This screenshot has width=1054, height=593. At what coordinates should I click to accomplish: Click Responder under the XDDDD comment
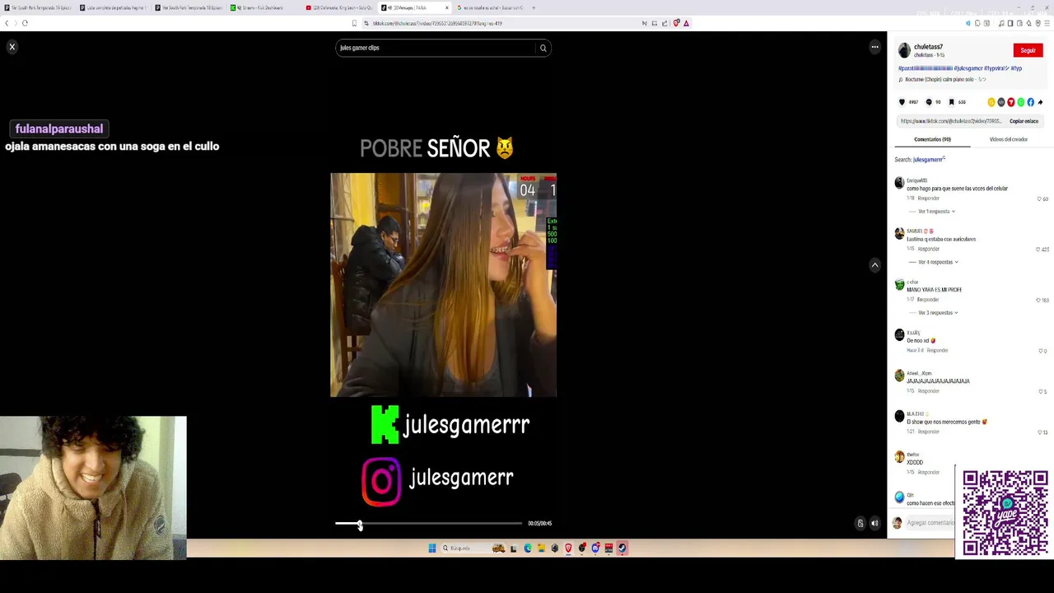click(x=928, y=473)
